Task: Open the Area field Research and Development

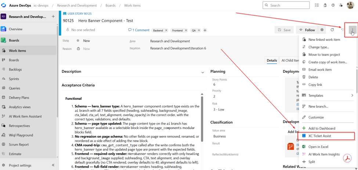Action: click(x=170, y=41)
